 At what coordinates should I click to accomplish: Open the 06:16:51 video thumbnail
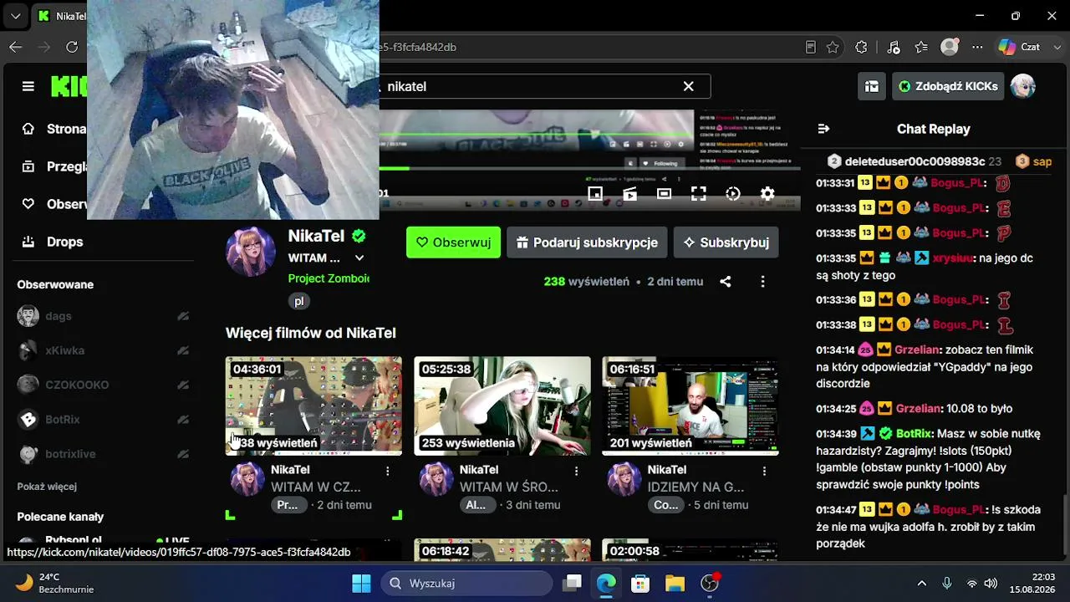coord(690,406)
